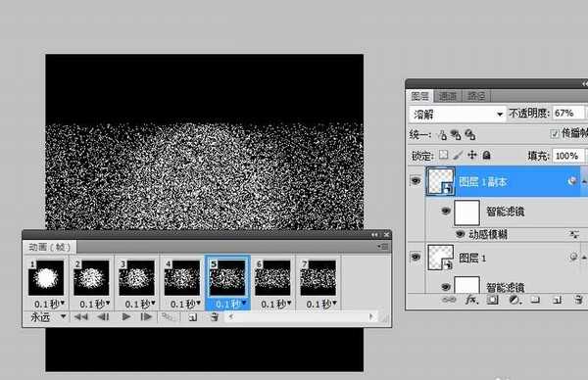This screenshot has height=380, width=588.
Task: Toggle the 传播帧 checkbox
Action: click(555, 134)
